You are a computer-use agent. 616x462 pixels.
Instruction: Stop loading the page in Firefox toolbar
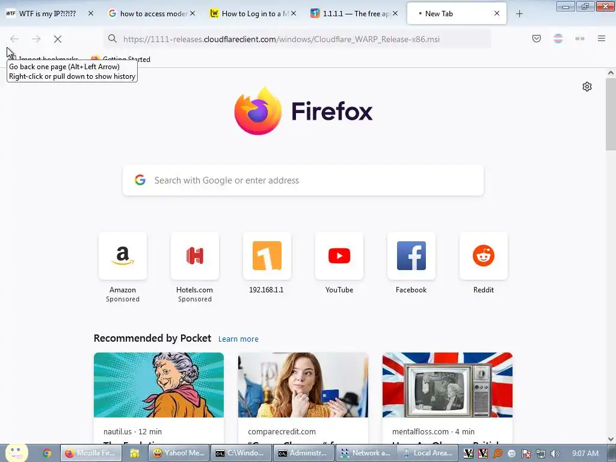pyautogui.click(x=58, y=39)
